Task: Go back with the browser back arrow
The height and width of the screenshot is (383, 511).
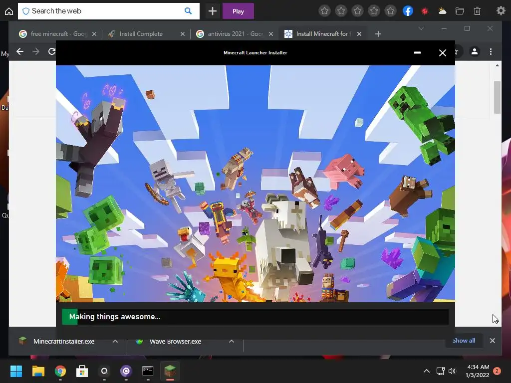Action: tap(20, 51)
